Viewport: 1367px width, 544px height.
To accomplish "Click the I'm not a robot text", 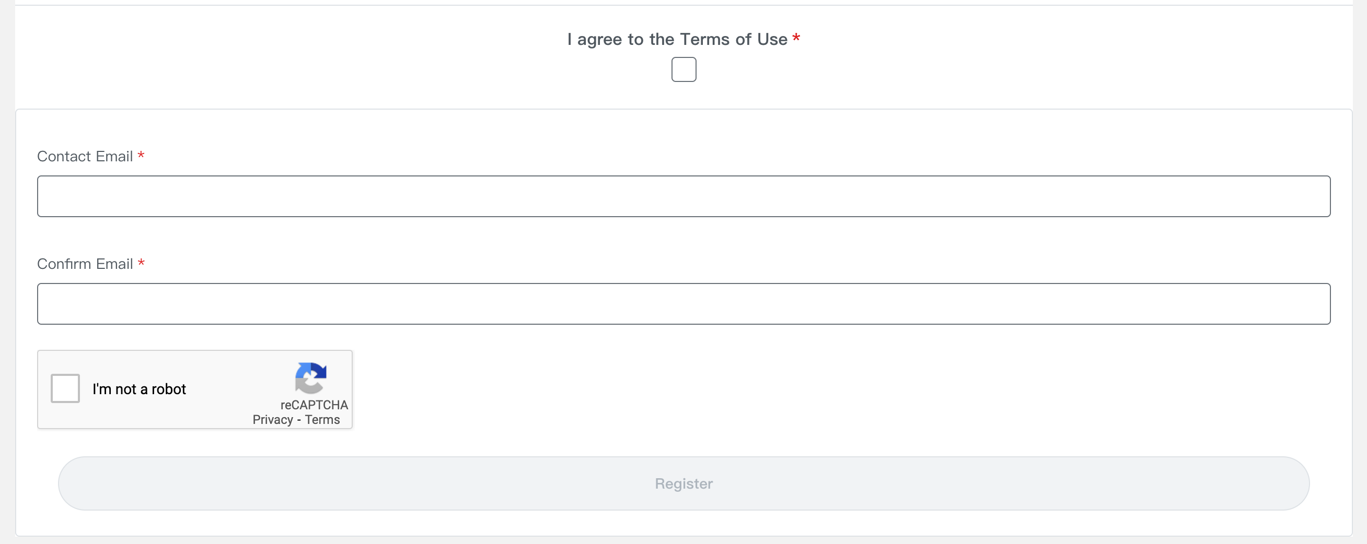I will [139, 389].
